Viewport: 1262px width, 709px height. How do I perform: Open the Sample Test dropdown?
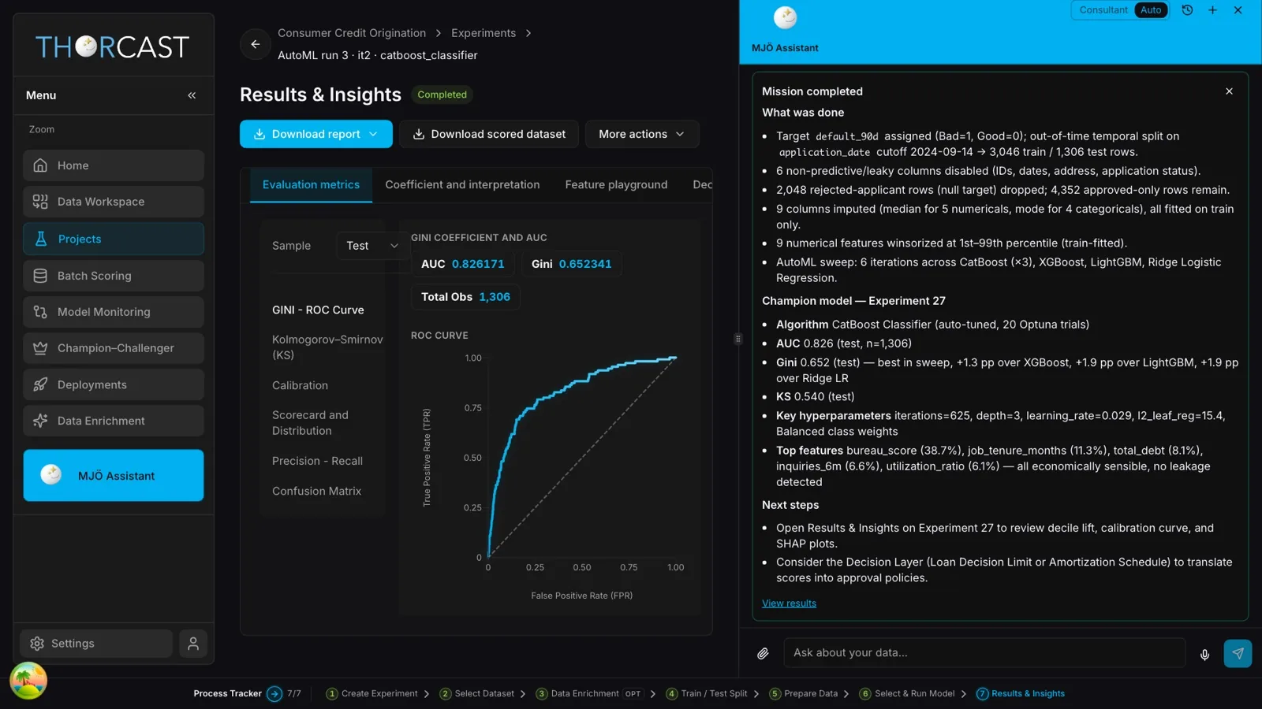[372, 246]
